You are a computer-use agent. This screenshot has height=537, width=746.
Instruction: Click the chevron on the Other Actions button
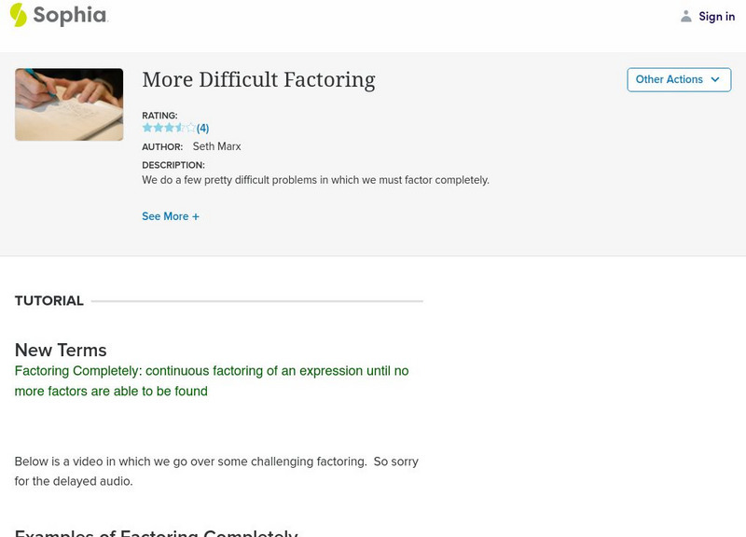click(x=712, y=79)
